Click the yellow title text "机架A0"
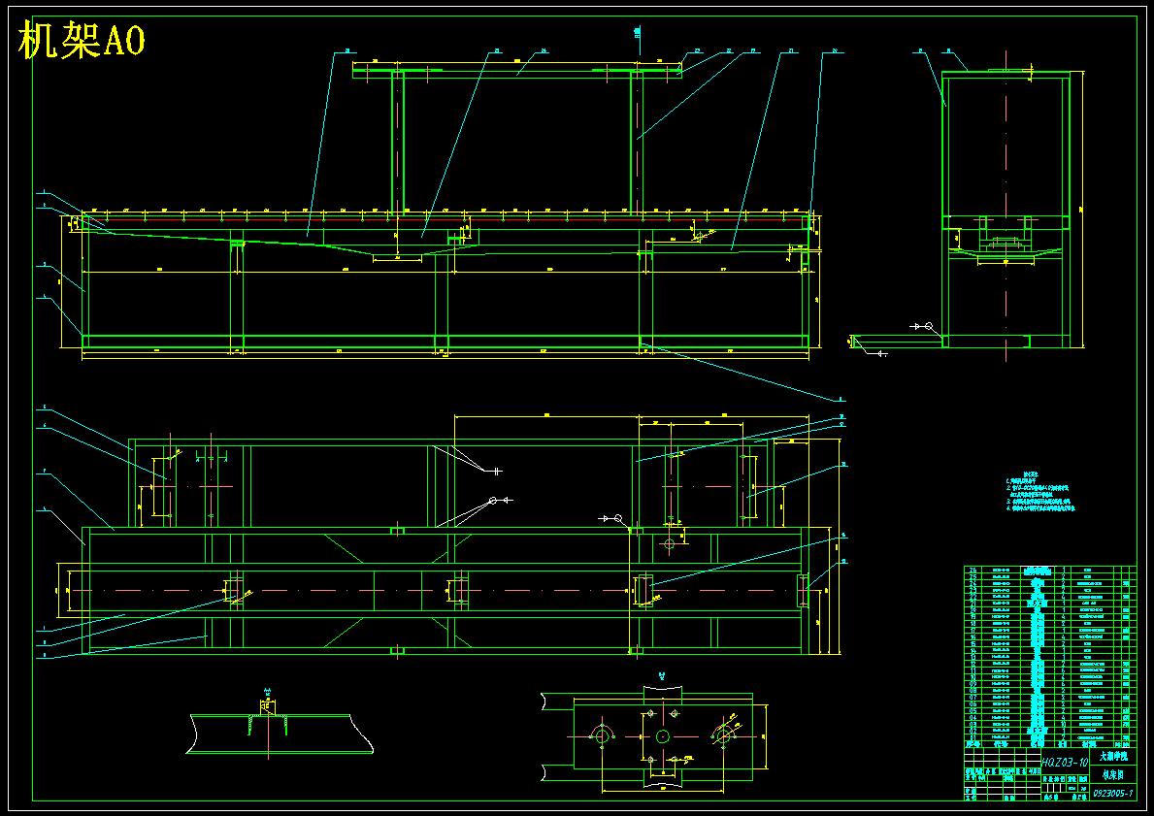 pyautogui.click(x=81, y=41)
